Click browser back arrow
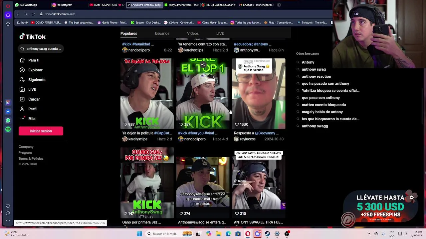Viewport: 426px width, 239px height. point(18,14)
